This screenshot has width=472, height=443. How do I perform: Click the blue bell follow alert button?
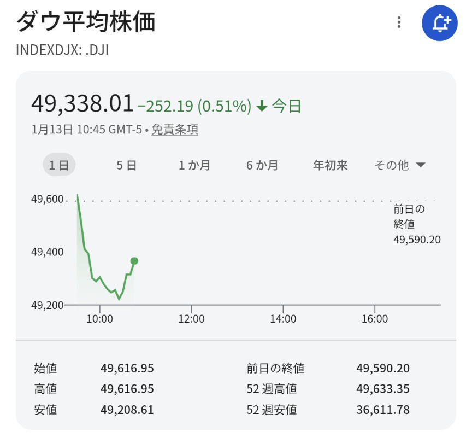click(440, 22)
